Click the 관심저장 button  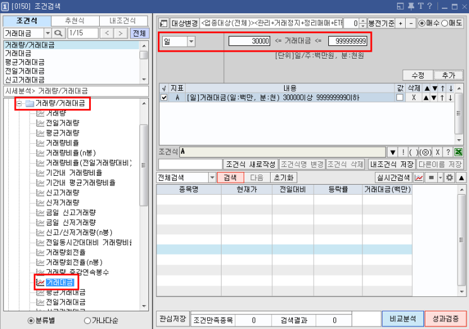(172, 319)
